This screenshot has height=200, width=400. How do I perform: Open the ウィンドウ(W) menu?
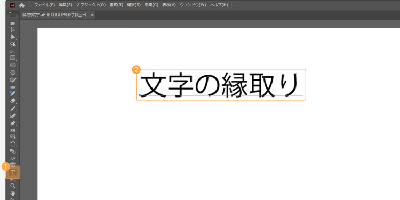pyautogui.click(x=193, y=5)
